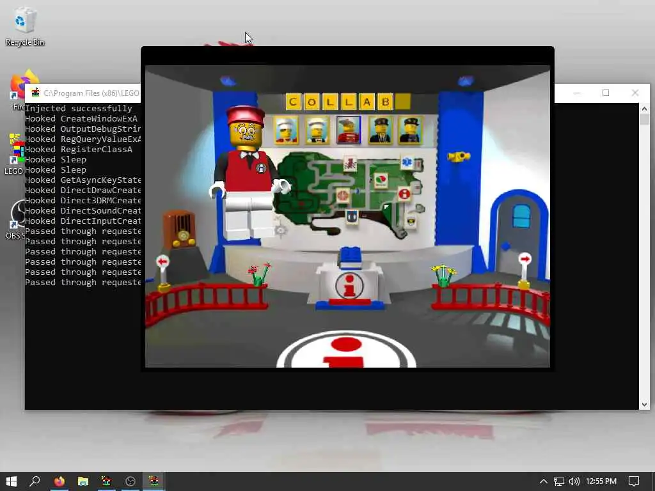Viewport: 655px width, 491px height.
Task: Open File Explorer from taskbar
Action: pos(83,481)
